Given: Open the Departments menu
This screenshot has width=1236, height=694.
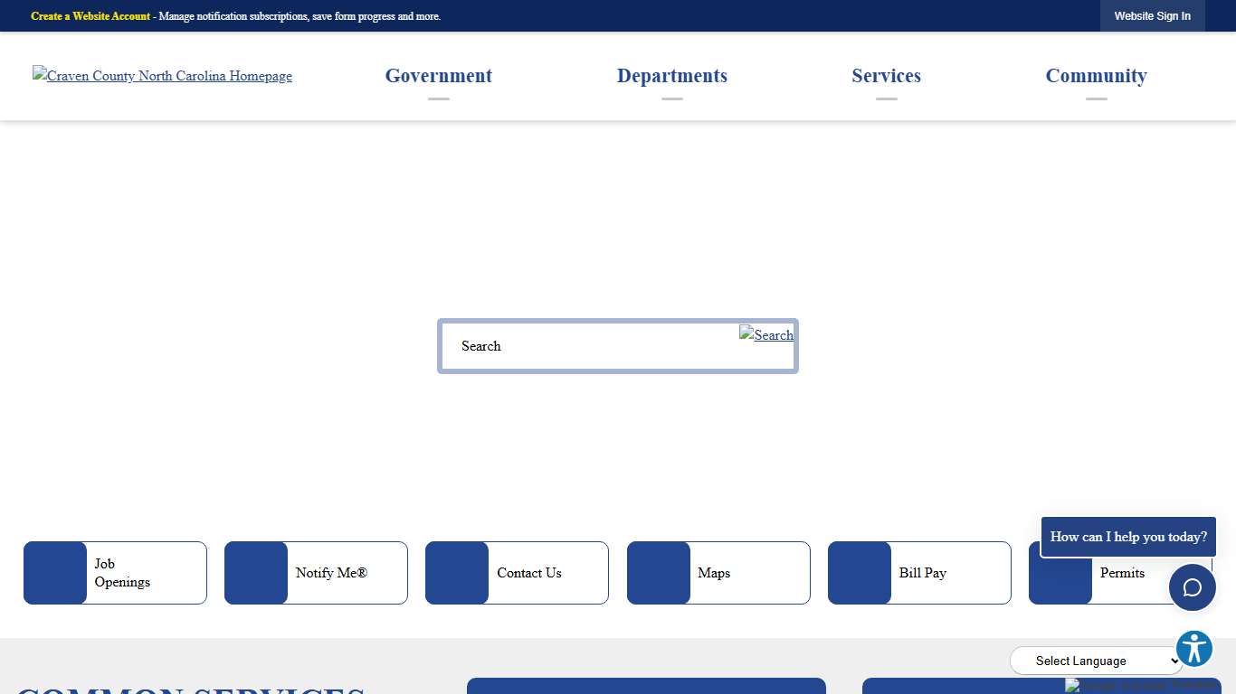Looking at the screenshot, I should (672, 76).
